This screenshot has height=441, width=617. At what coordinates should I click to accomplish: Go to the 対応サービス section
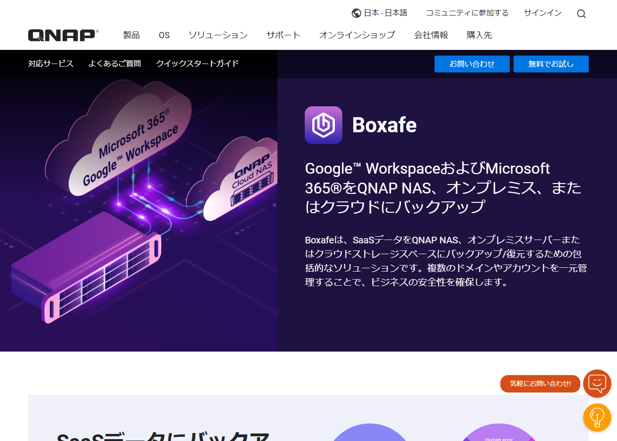click(51, 64)
